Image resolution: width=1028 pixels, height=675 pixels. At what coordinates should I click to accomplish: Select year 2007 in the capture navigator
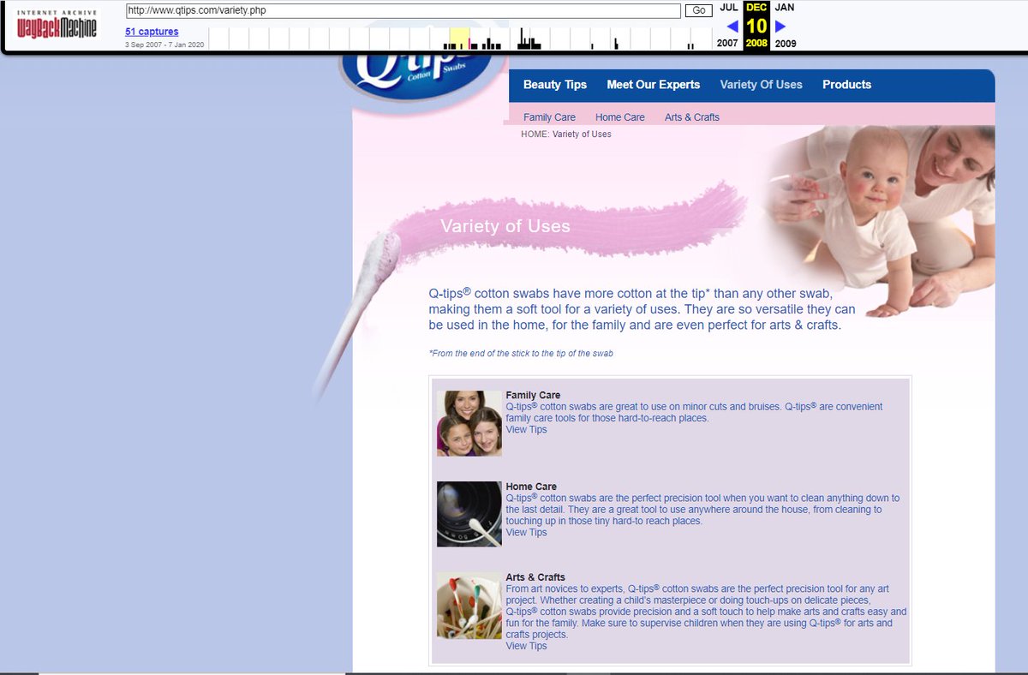(727, 44)
